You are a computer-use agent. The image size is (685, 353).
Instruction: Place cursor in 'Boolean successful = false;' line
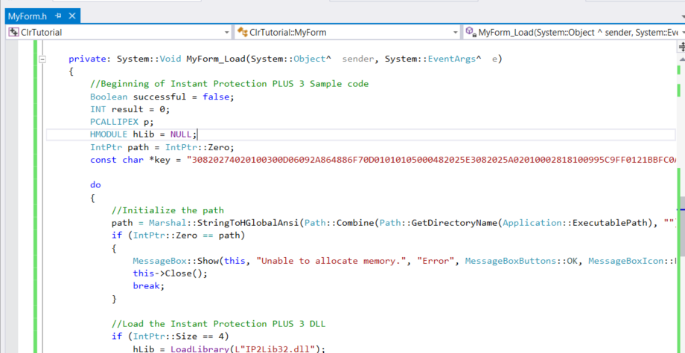162,97
